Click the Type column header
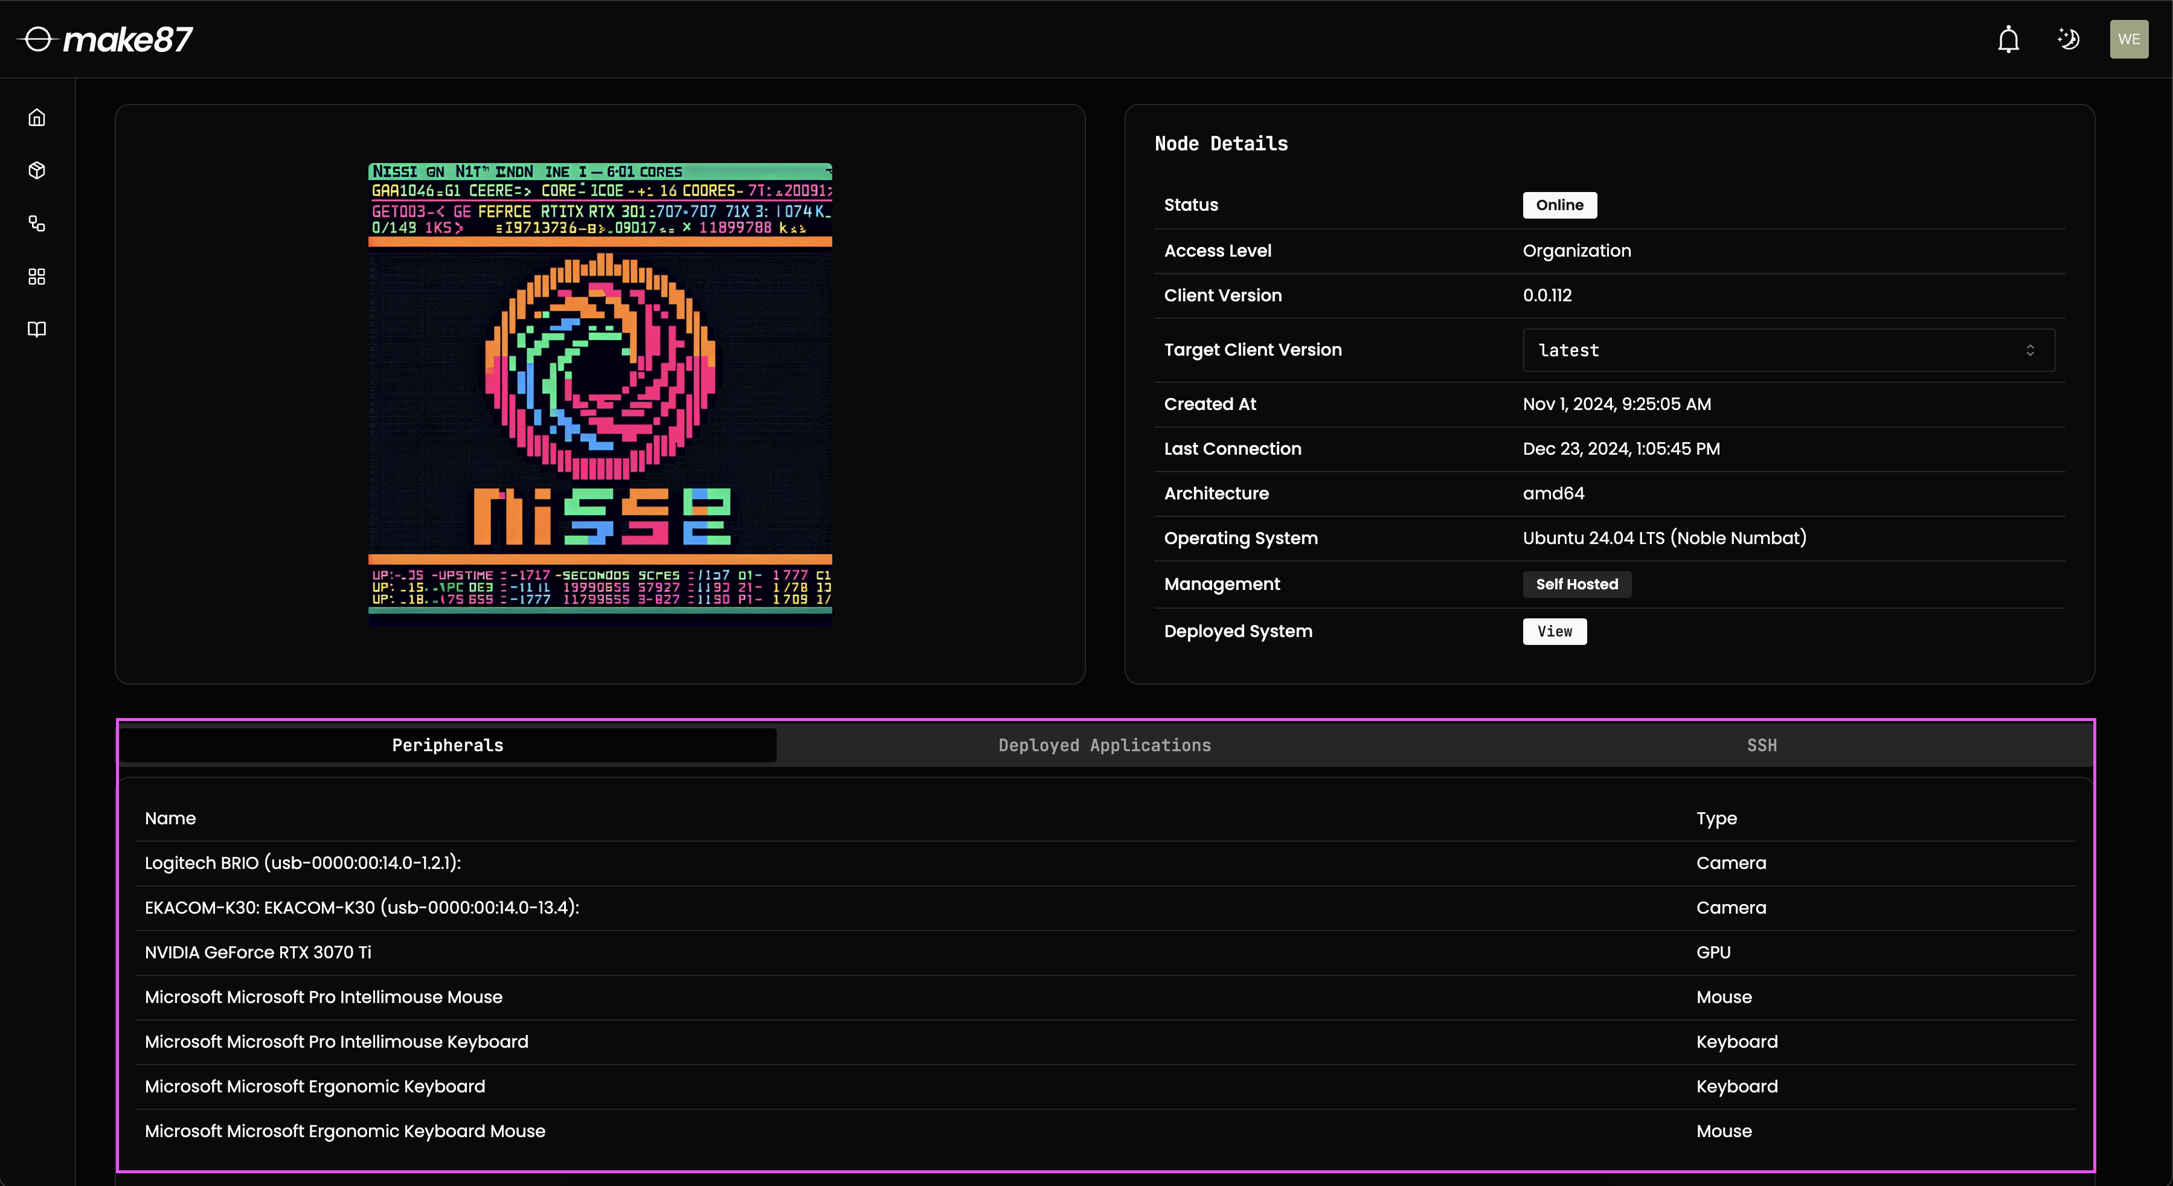The height and width of the screenshot is (1186, 2173). click(x=1716, y=818)
